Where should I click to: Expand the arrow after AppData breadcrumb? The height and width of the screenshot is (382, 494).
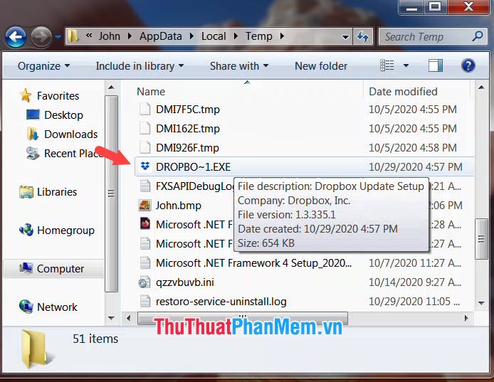click(x=191, y=36)
